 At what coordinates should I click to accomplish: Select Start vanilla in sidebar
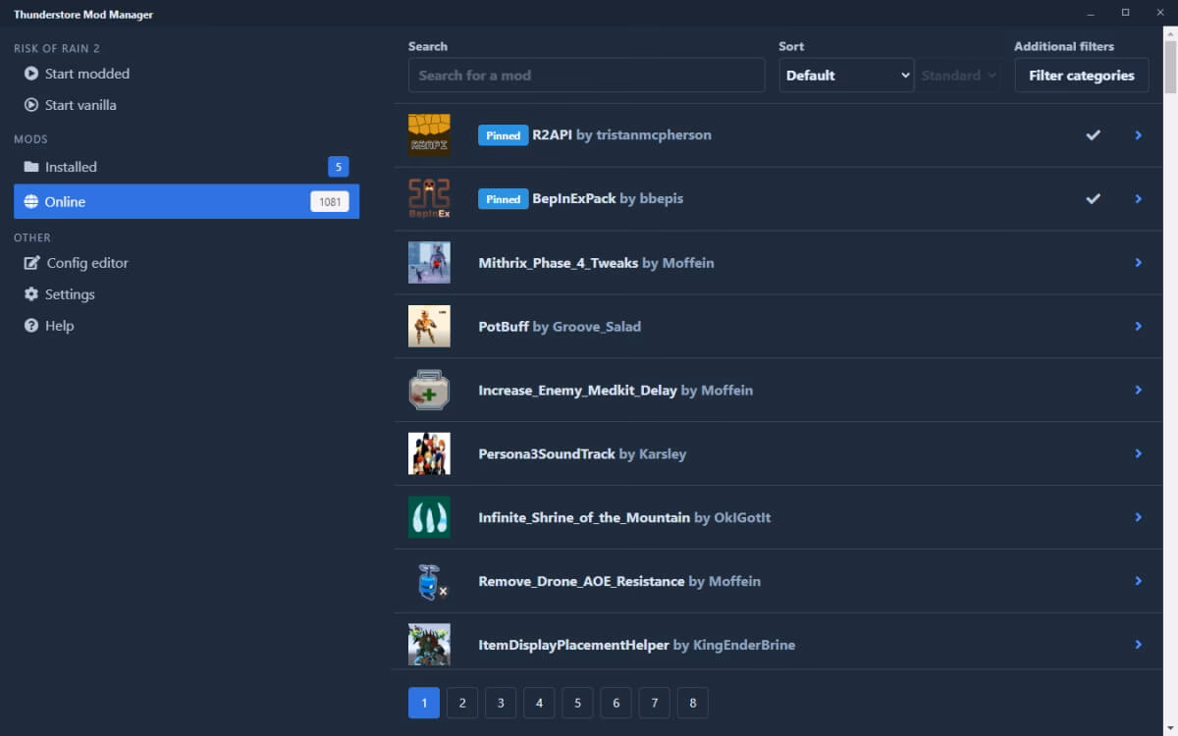click(187, 105)
